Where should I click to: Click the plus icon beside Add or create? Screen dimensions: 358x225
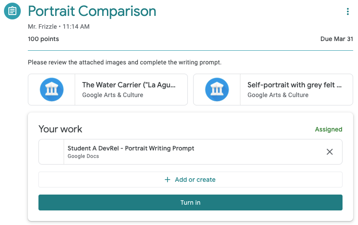(x=168, y=180)
